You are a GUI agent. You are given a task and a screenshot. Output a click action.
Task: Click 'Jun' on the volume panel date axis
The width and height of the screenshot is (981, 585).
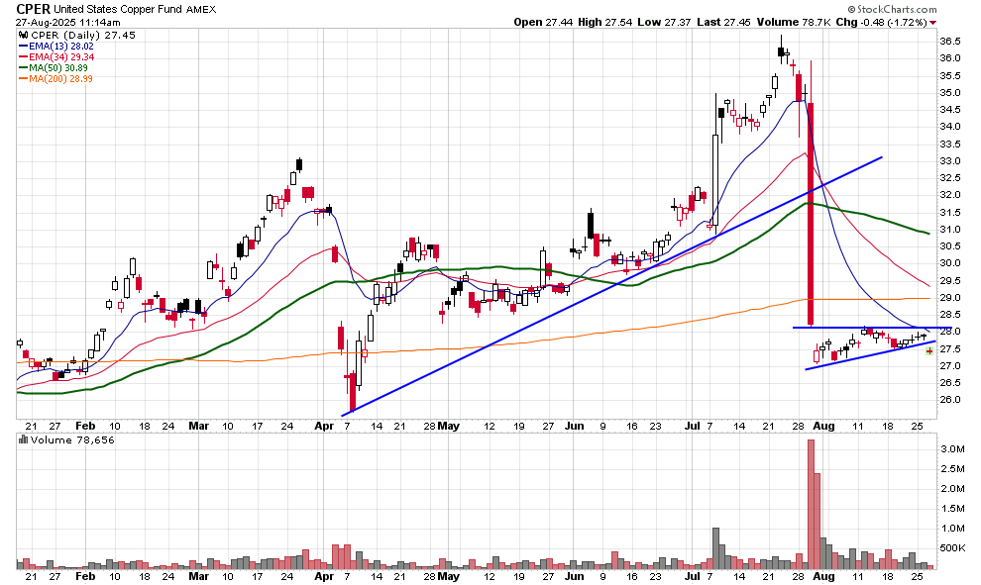575,576
